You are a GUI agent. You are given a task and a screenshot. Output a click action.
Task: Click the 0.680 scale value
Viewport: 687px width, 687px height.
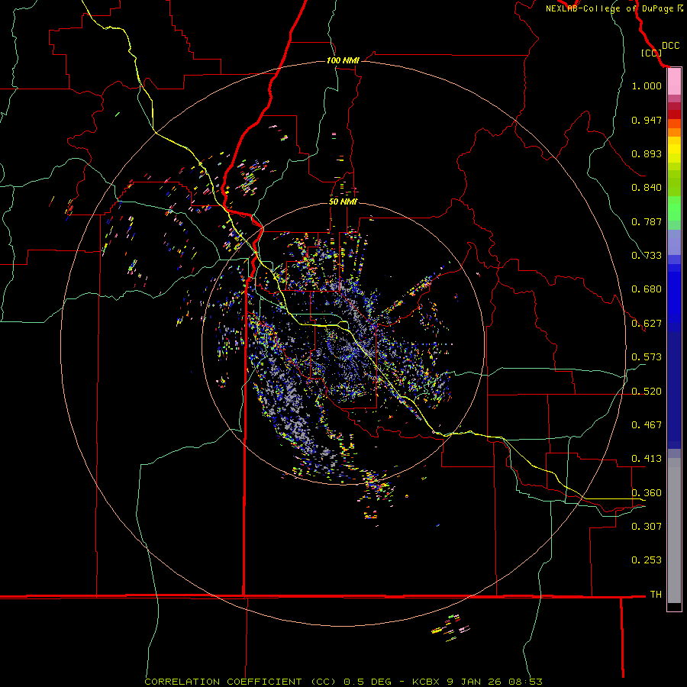coord(647,289)
